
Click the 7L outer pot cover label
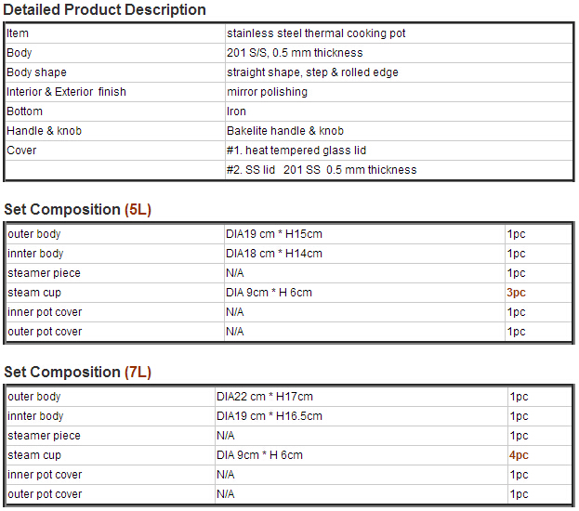click(45, 494)
